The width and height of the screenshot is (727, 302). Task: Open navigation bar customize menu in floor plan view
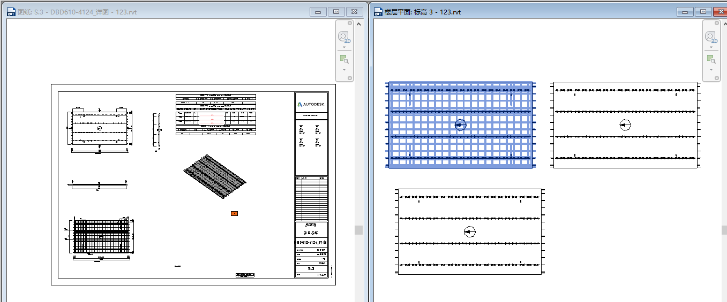[x=717, y=78]
